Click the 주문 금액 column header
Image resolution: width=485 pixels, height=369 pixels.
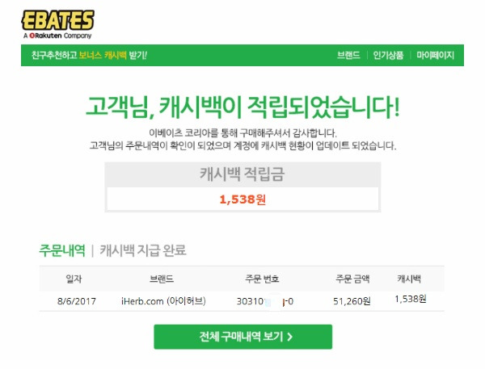coord(352,279)
